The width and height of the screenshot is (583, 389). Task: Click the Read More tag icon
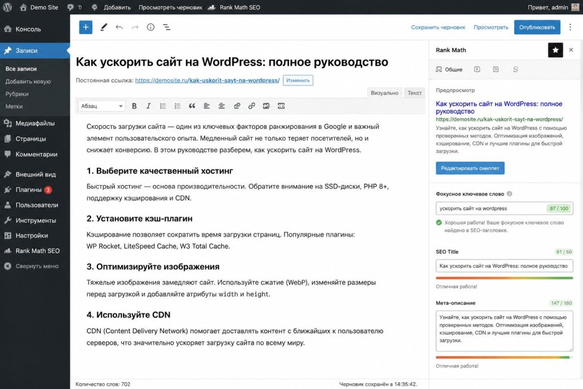(281, 106)
